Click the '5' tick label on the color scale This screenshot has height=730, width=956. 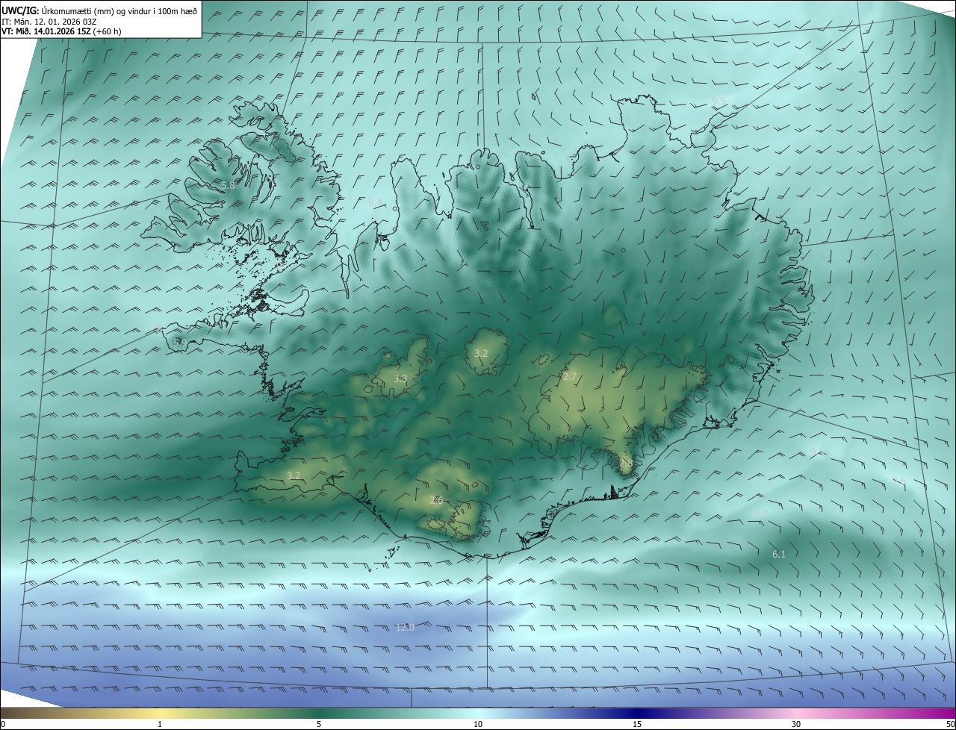pos(319,724)
